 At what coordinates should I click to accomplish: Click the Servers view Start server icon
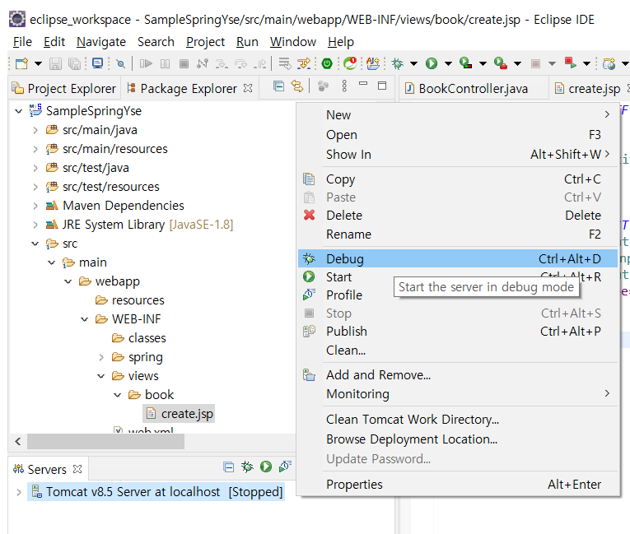[266, 467]
